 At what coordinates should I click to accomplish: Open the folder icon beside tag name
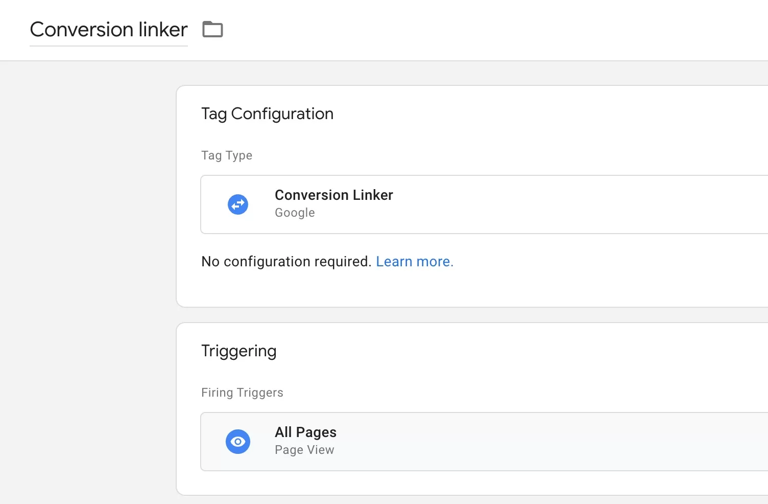tap(212, 29)
